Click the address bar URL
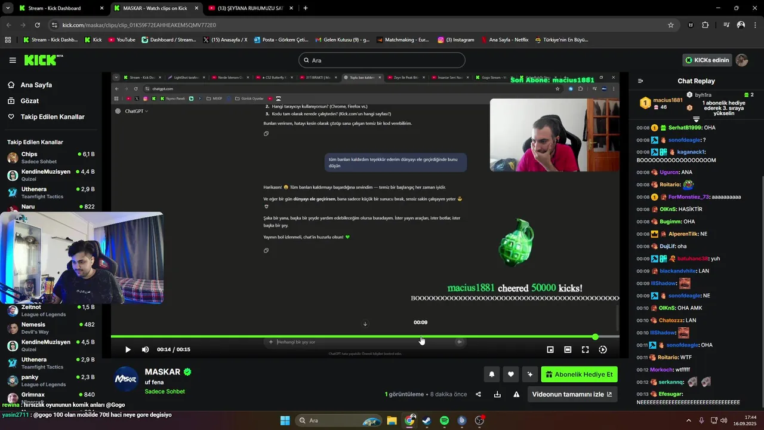764x430 pixels. pyautogui.click(x=139, y=25)
